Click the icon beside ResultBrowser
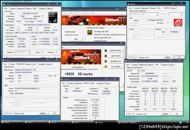 pyautogui.click(x=106, y=61)
